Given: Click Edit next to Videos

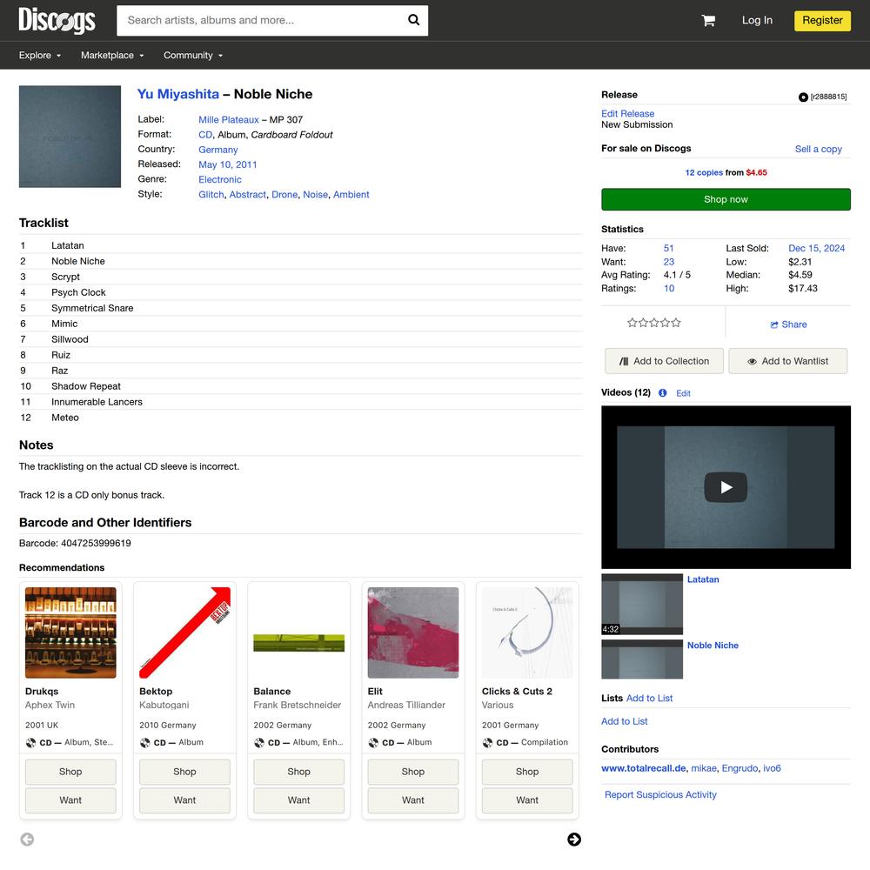Looking at the screenshot, I should (683, 393).
